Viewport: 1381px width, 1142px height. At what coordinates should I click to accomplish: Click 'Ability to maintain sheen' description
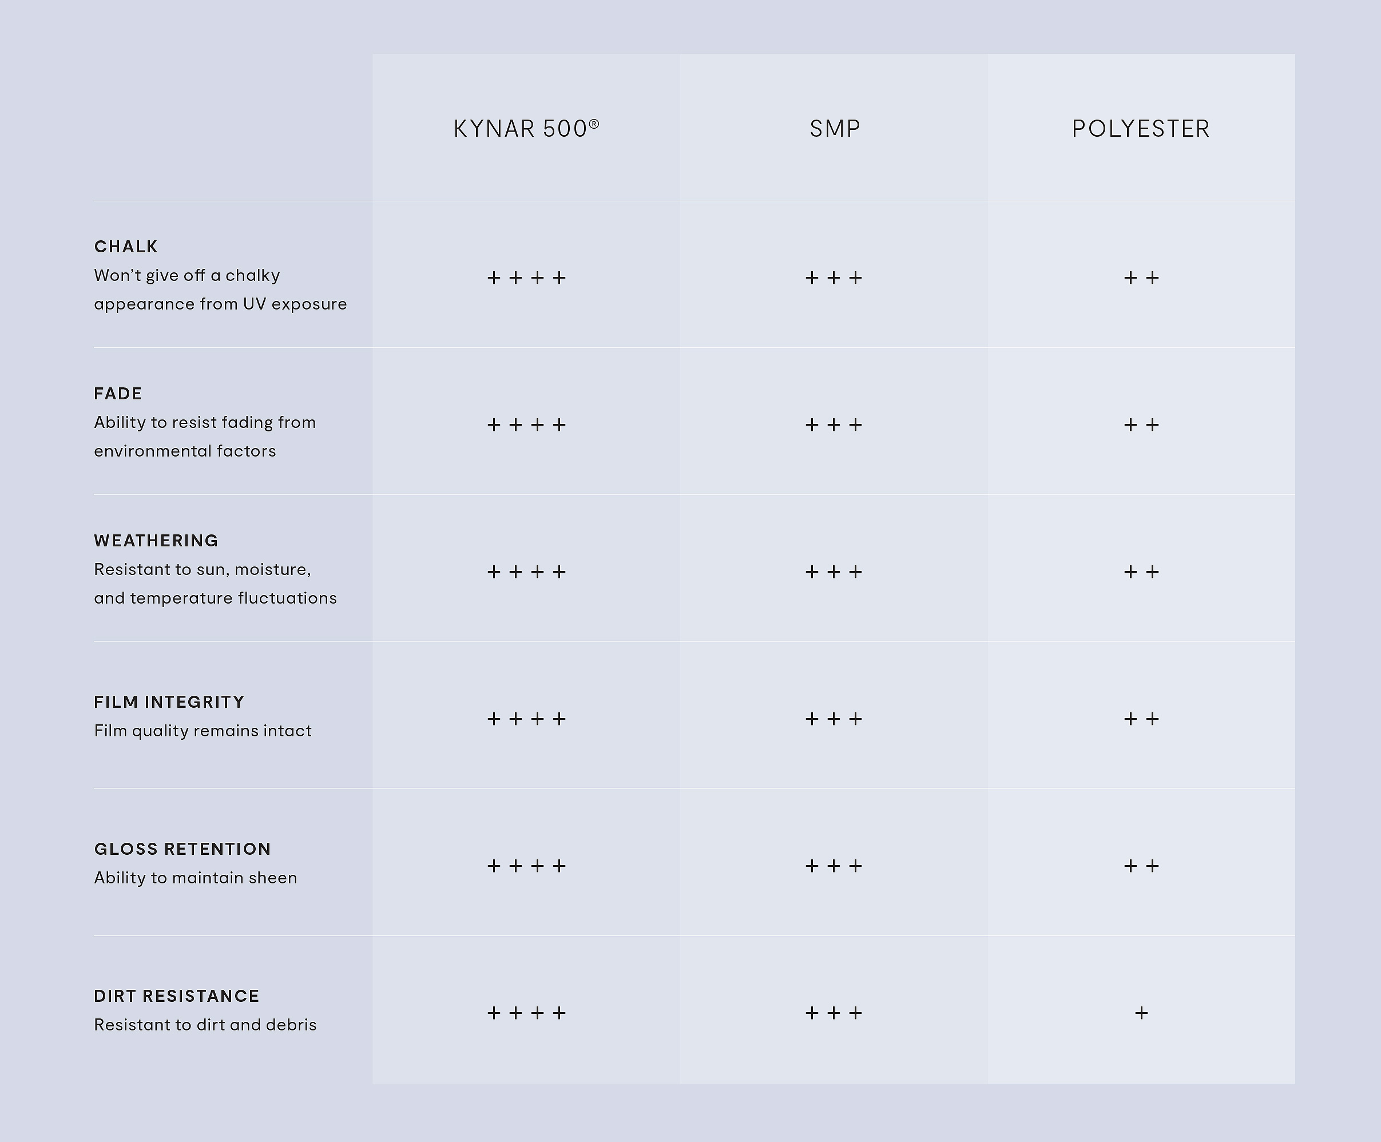[x=195, y=878]
